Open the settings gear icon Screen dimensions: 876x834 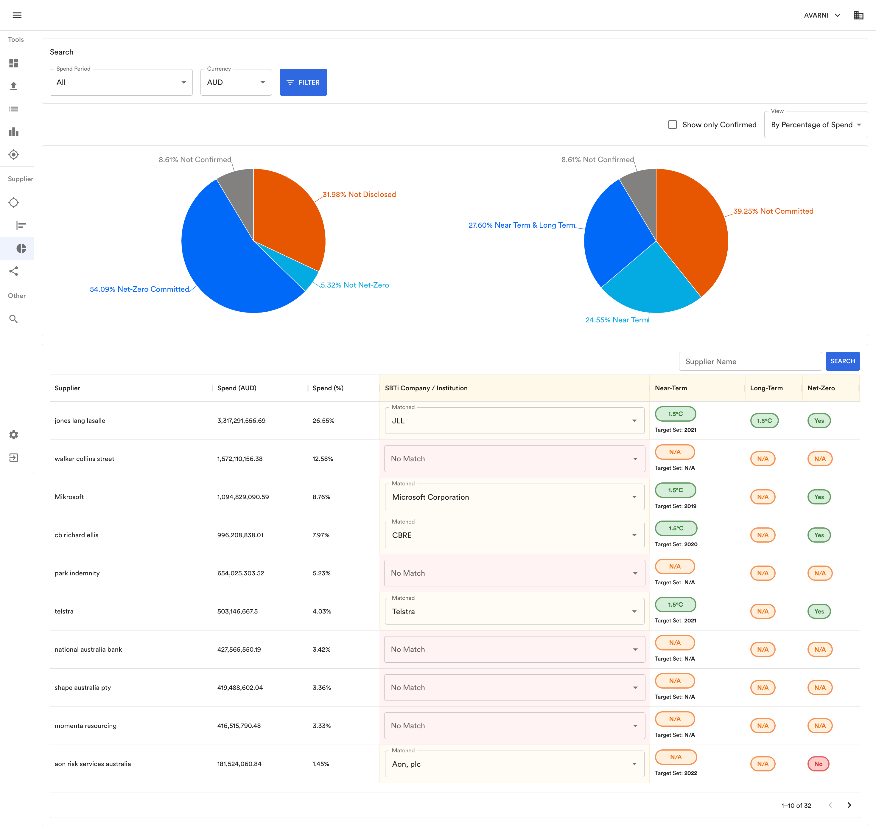(14, 435)
